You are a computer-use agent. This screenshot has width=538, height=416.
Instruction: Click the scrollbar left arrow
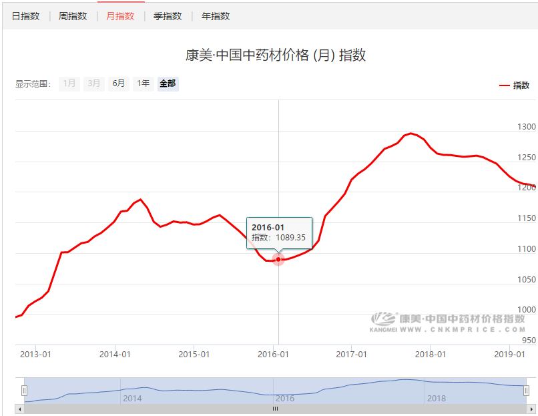tap(20, 409)
